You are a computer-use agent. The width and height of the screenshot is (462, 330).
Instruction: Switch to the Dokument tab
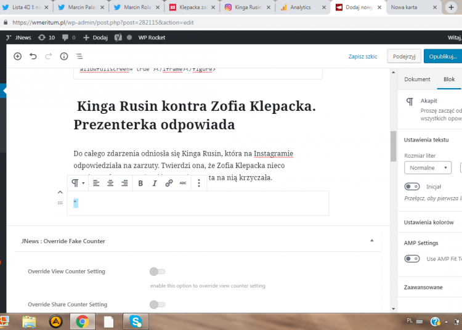[417, 79]
